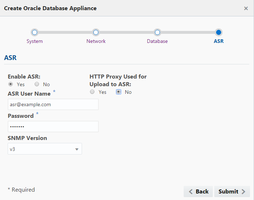Viewport: 254px width, 200px height.
Task: Go to the System step label
Action: pyautogui.click(x=35, y=41)
